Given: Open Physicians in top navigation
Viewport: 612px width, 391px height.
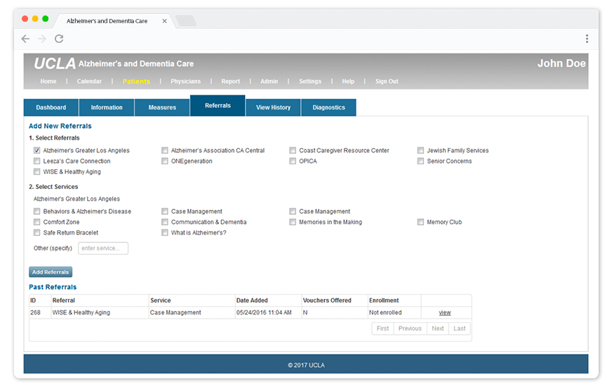Looking at the screenshot, I should 186,81.
